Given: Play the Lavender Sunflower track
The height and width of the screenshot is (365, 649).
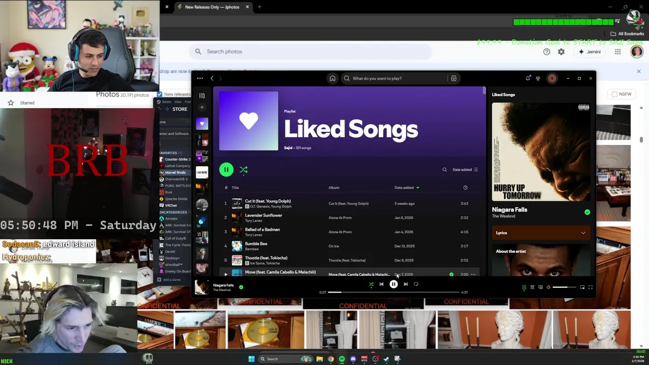Looking at the screenshot, I should click(x=263, y=215).
